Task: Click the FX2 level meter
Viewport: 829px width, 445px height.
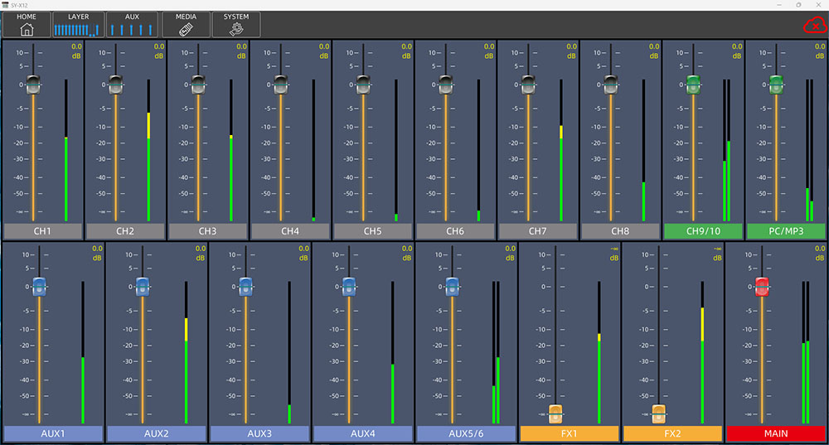Action: coord(702,352)
